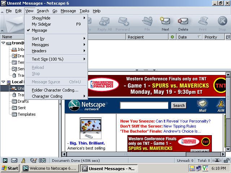Click the File message toolbar icon
This screenshot has width=231, height=173.
[x=147, y=21]
